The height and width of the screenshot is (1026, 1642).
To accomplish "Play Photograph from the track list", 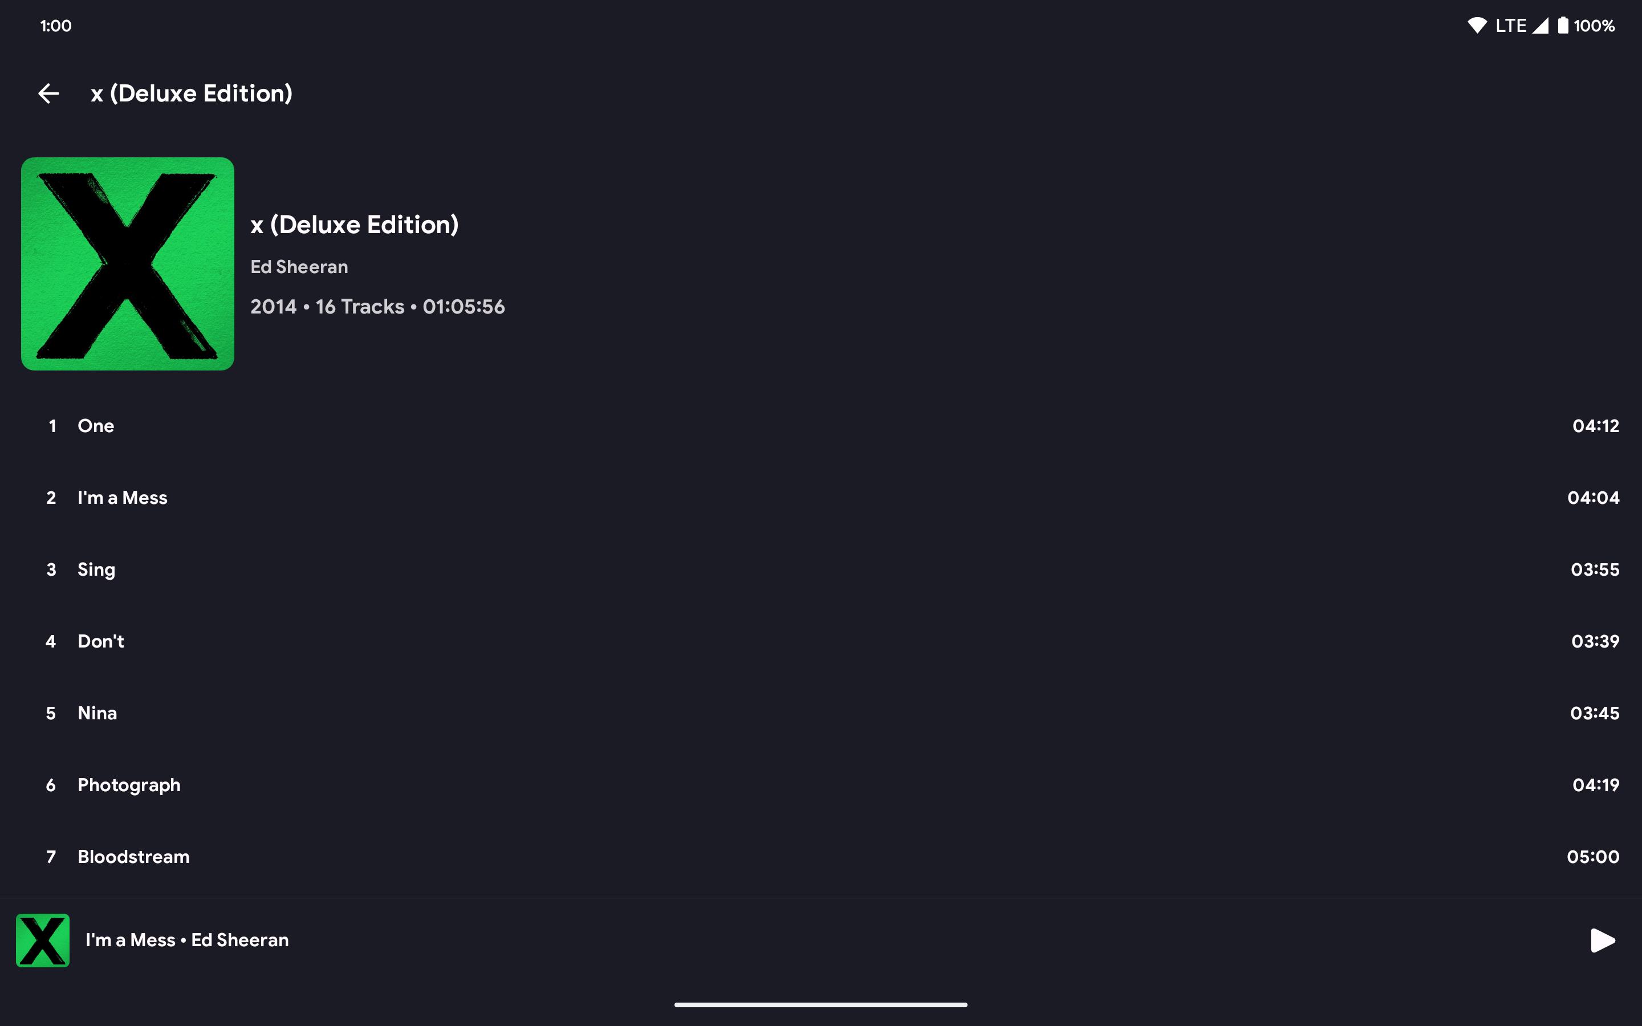I will coord(821,786).
